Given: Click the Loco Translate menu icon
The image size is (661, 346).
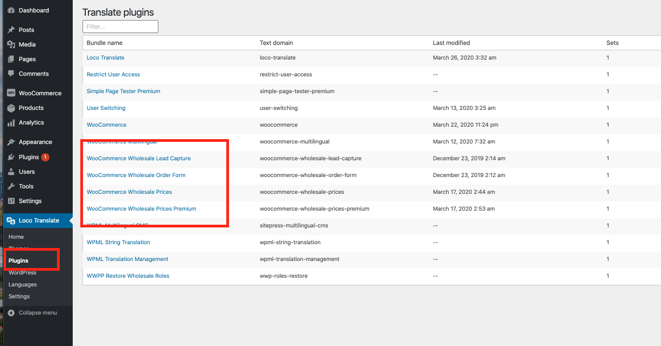Looking at the screenshot, I should pyautogui.click(x=11, y=220).
